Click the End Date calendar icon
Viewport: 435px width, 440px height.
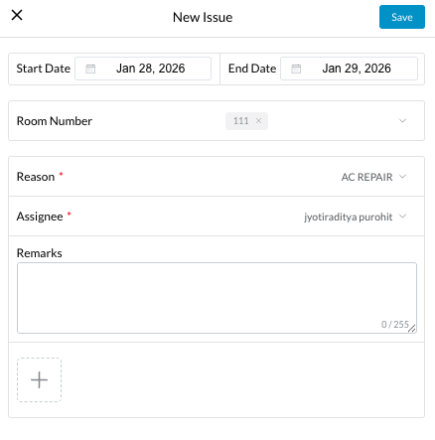[x=296, y=69]
